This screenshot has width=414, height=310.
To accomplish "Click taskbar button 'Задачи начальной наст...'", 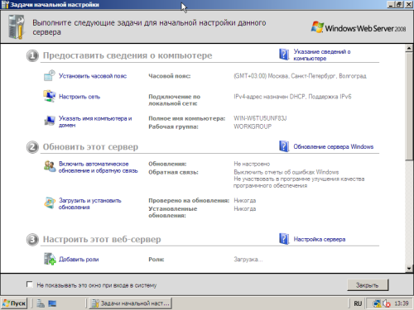I will tap(130, 303).
